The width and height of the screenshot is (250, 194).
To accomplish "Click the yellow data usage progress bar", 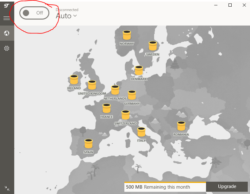I will pos(165,182).
